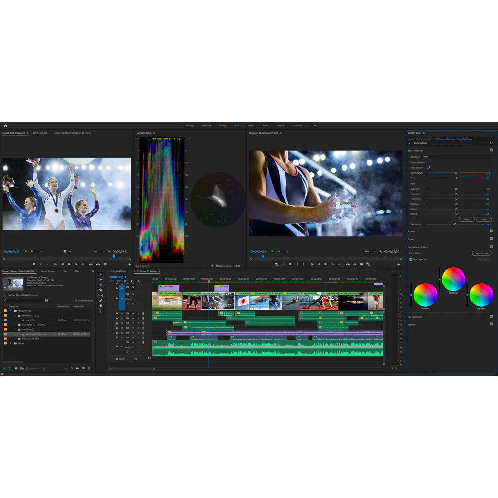Toggle the Curves section checkbox
Image resolution: width=498 pixels, height=498 pixels.
pyautogui.click(x=491, y=239)
